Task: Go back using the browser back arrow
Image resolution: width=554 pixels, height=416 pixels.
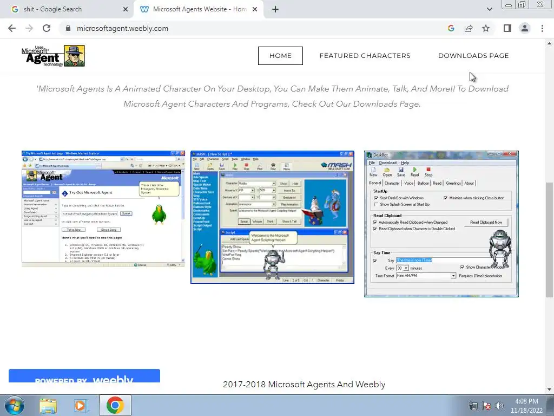Action: tap(12, 28)
